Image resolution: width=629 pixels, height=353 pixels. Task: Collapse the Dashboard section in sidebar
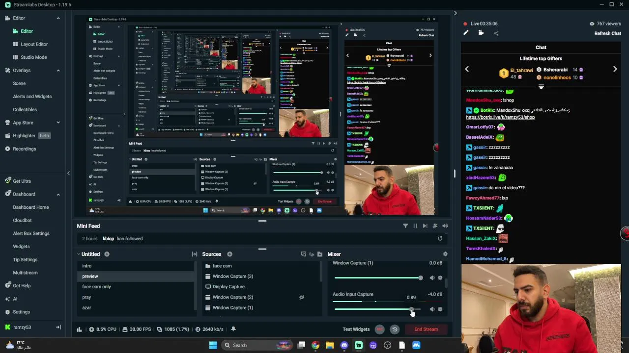pyautogui.click(x=58, y=194)
